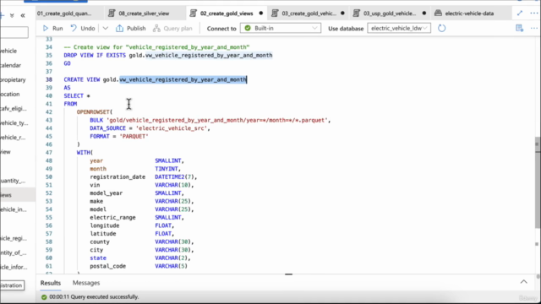Image resolution: width=541 pixels, height=304 pixels.
Task: Click the 'location' item in sidebar
Action: [9, 94]
